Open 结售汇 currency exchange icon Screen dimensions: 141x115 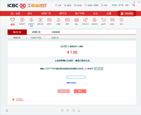coord(112,20)
